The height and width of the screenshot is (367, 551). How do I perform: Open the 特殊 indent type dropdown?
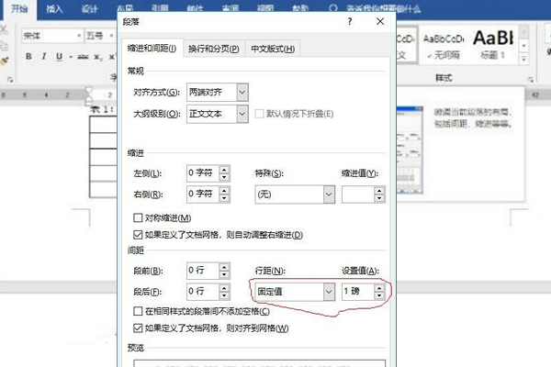tap(329, 195)
